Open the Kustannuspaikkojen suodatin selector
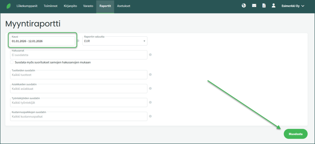 (x=78, y=117)
